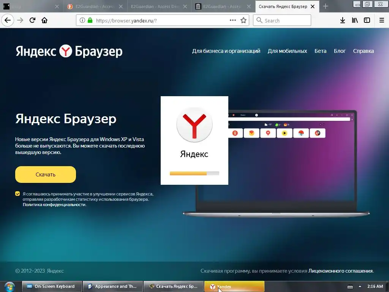Screen dimensions: 389x292
Task: Close the first dark browser tab
Action: (57, 6)
